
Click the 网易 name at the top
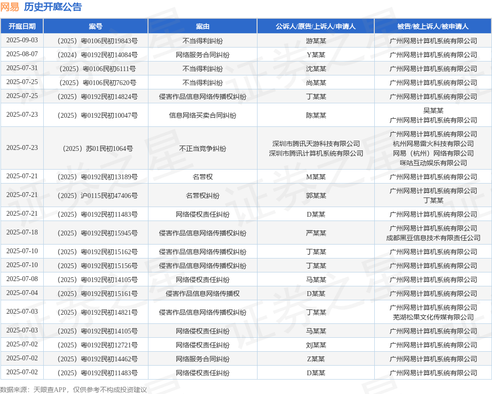click(x=10, y=7)
